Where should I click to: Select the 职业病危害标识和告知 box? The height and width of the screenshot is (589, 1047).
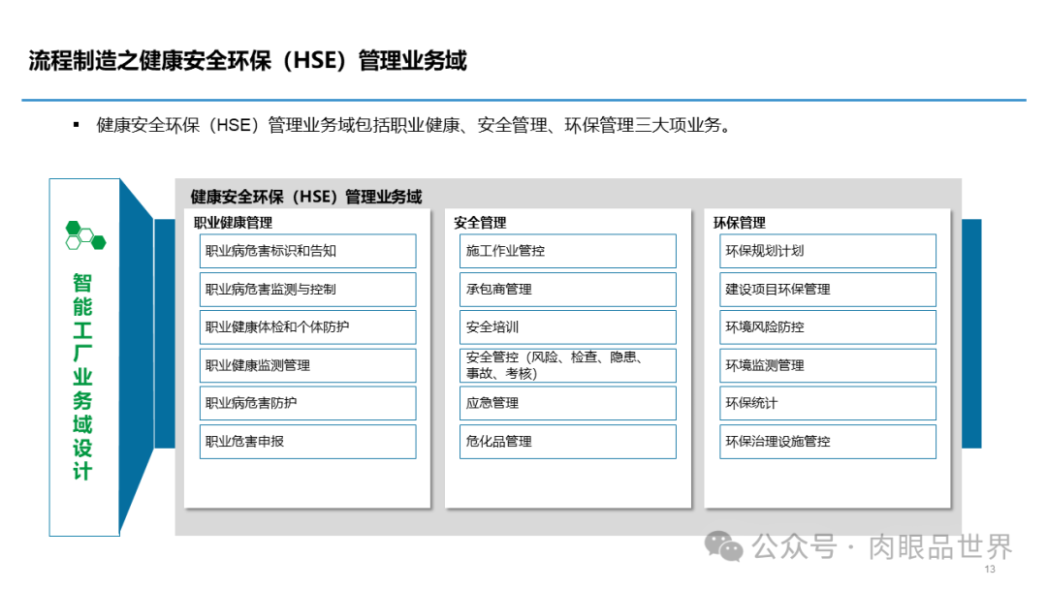click(x=308, y=251)
